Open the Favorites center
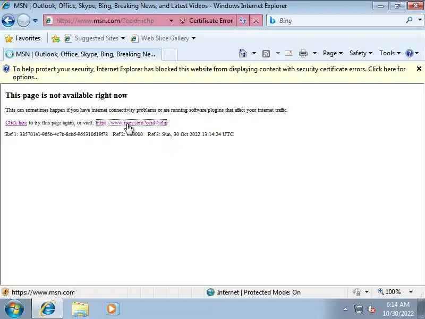425x319 pixels. tap(23, 38)
